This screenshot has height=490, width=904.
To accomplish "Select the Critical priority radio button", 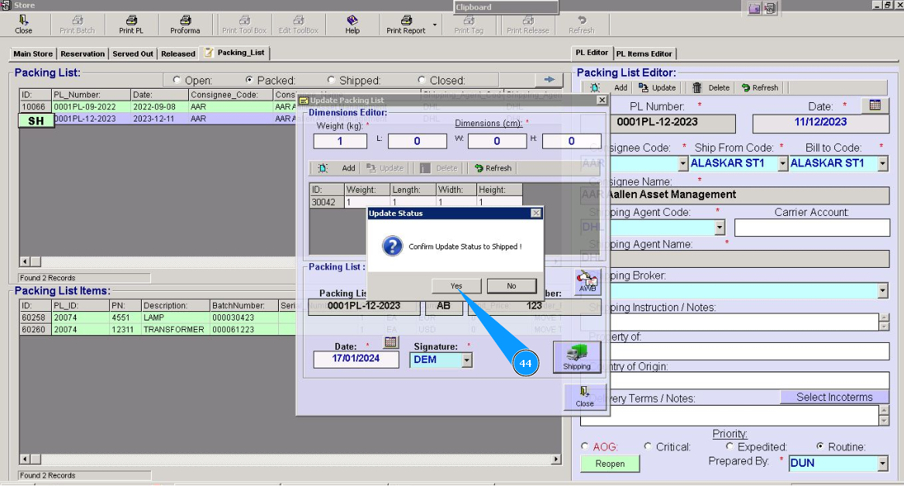I will [648, 446].
